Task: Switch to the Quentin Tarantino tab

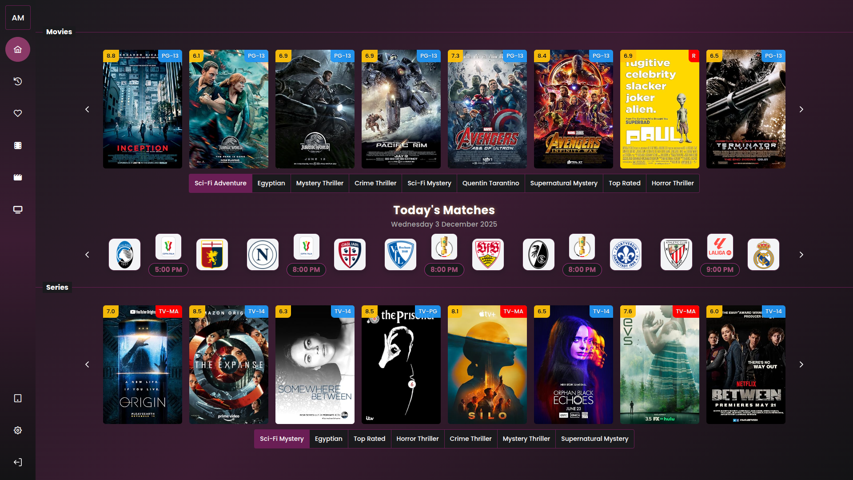Action: tap(490, 183)
